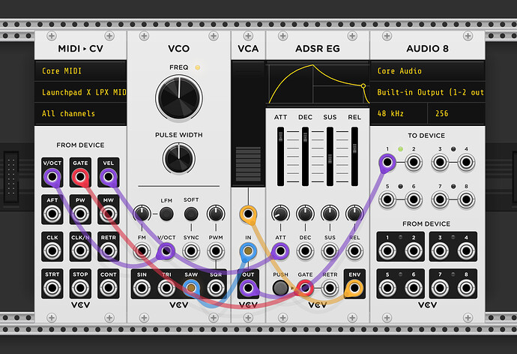
Task: Click the DEC CV attenuator knob on ADSR
Action: pyautogui.click(x=305, y=214)
